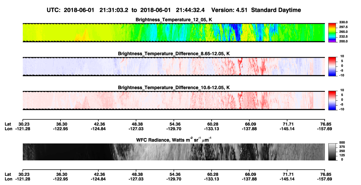Click the 232.5 colorbar label
Viewport: 361px width, 185px height.
point(343,36)
